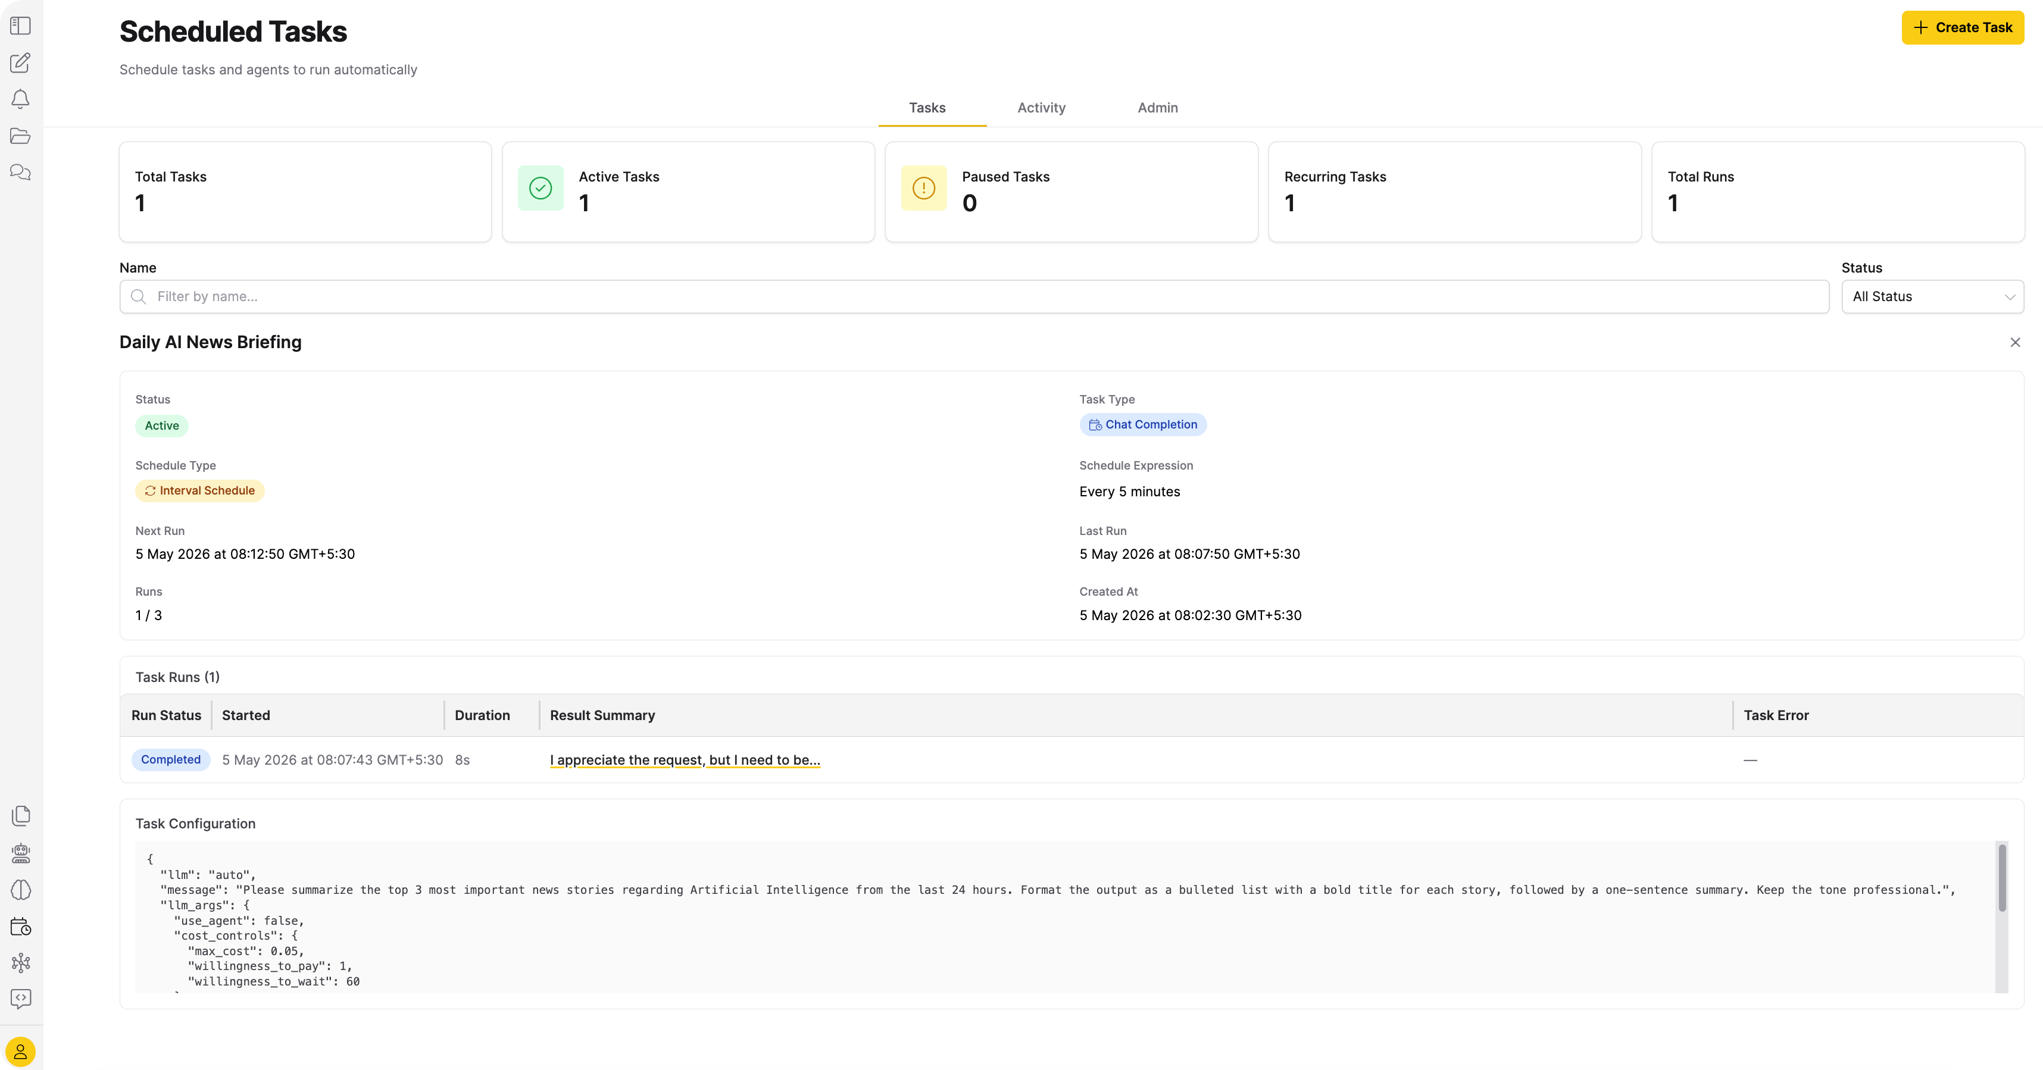2043x1070 pixels.
Task: Click started time '08:07:43' in run row
Action: coord(332,760)
